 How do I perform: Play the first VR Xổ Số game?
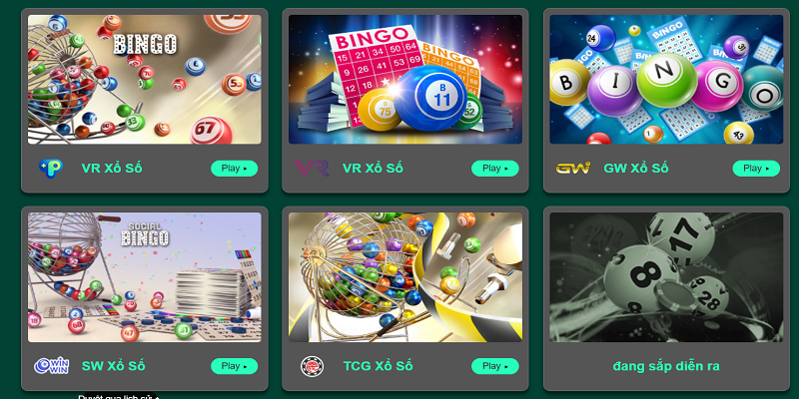235,169
